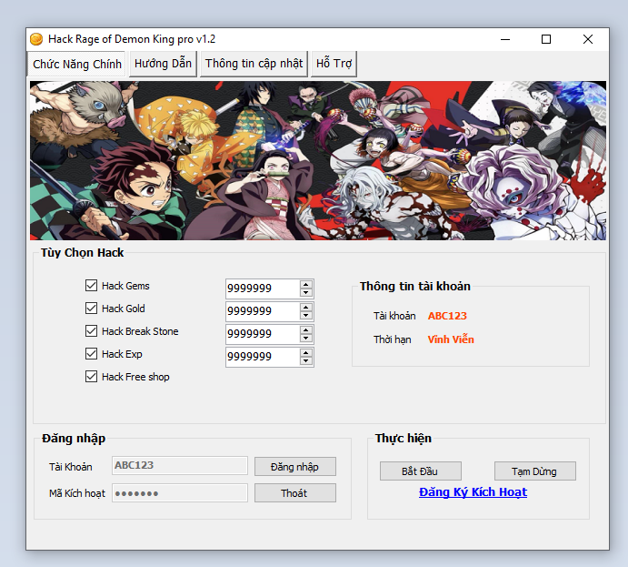Switch to the Hướng Dẫn tab
This screenshot has width=628, height=567.
(x=163, y=64)
